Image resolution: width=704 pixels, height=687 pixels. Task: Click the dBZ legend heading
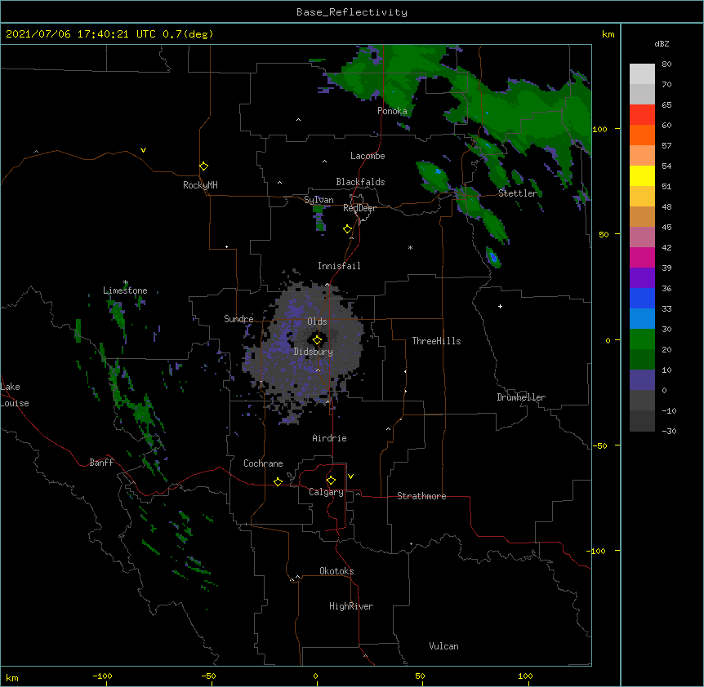click(x=662, y=44)
